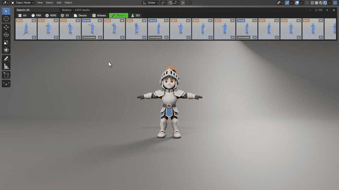
Task: Click the blue icon at header's right end
Action: (335, 2)
